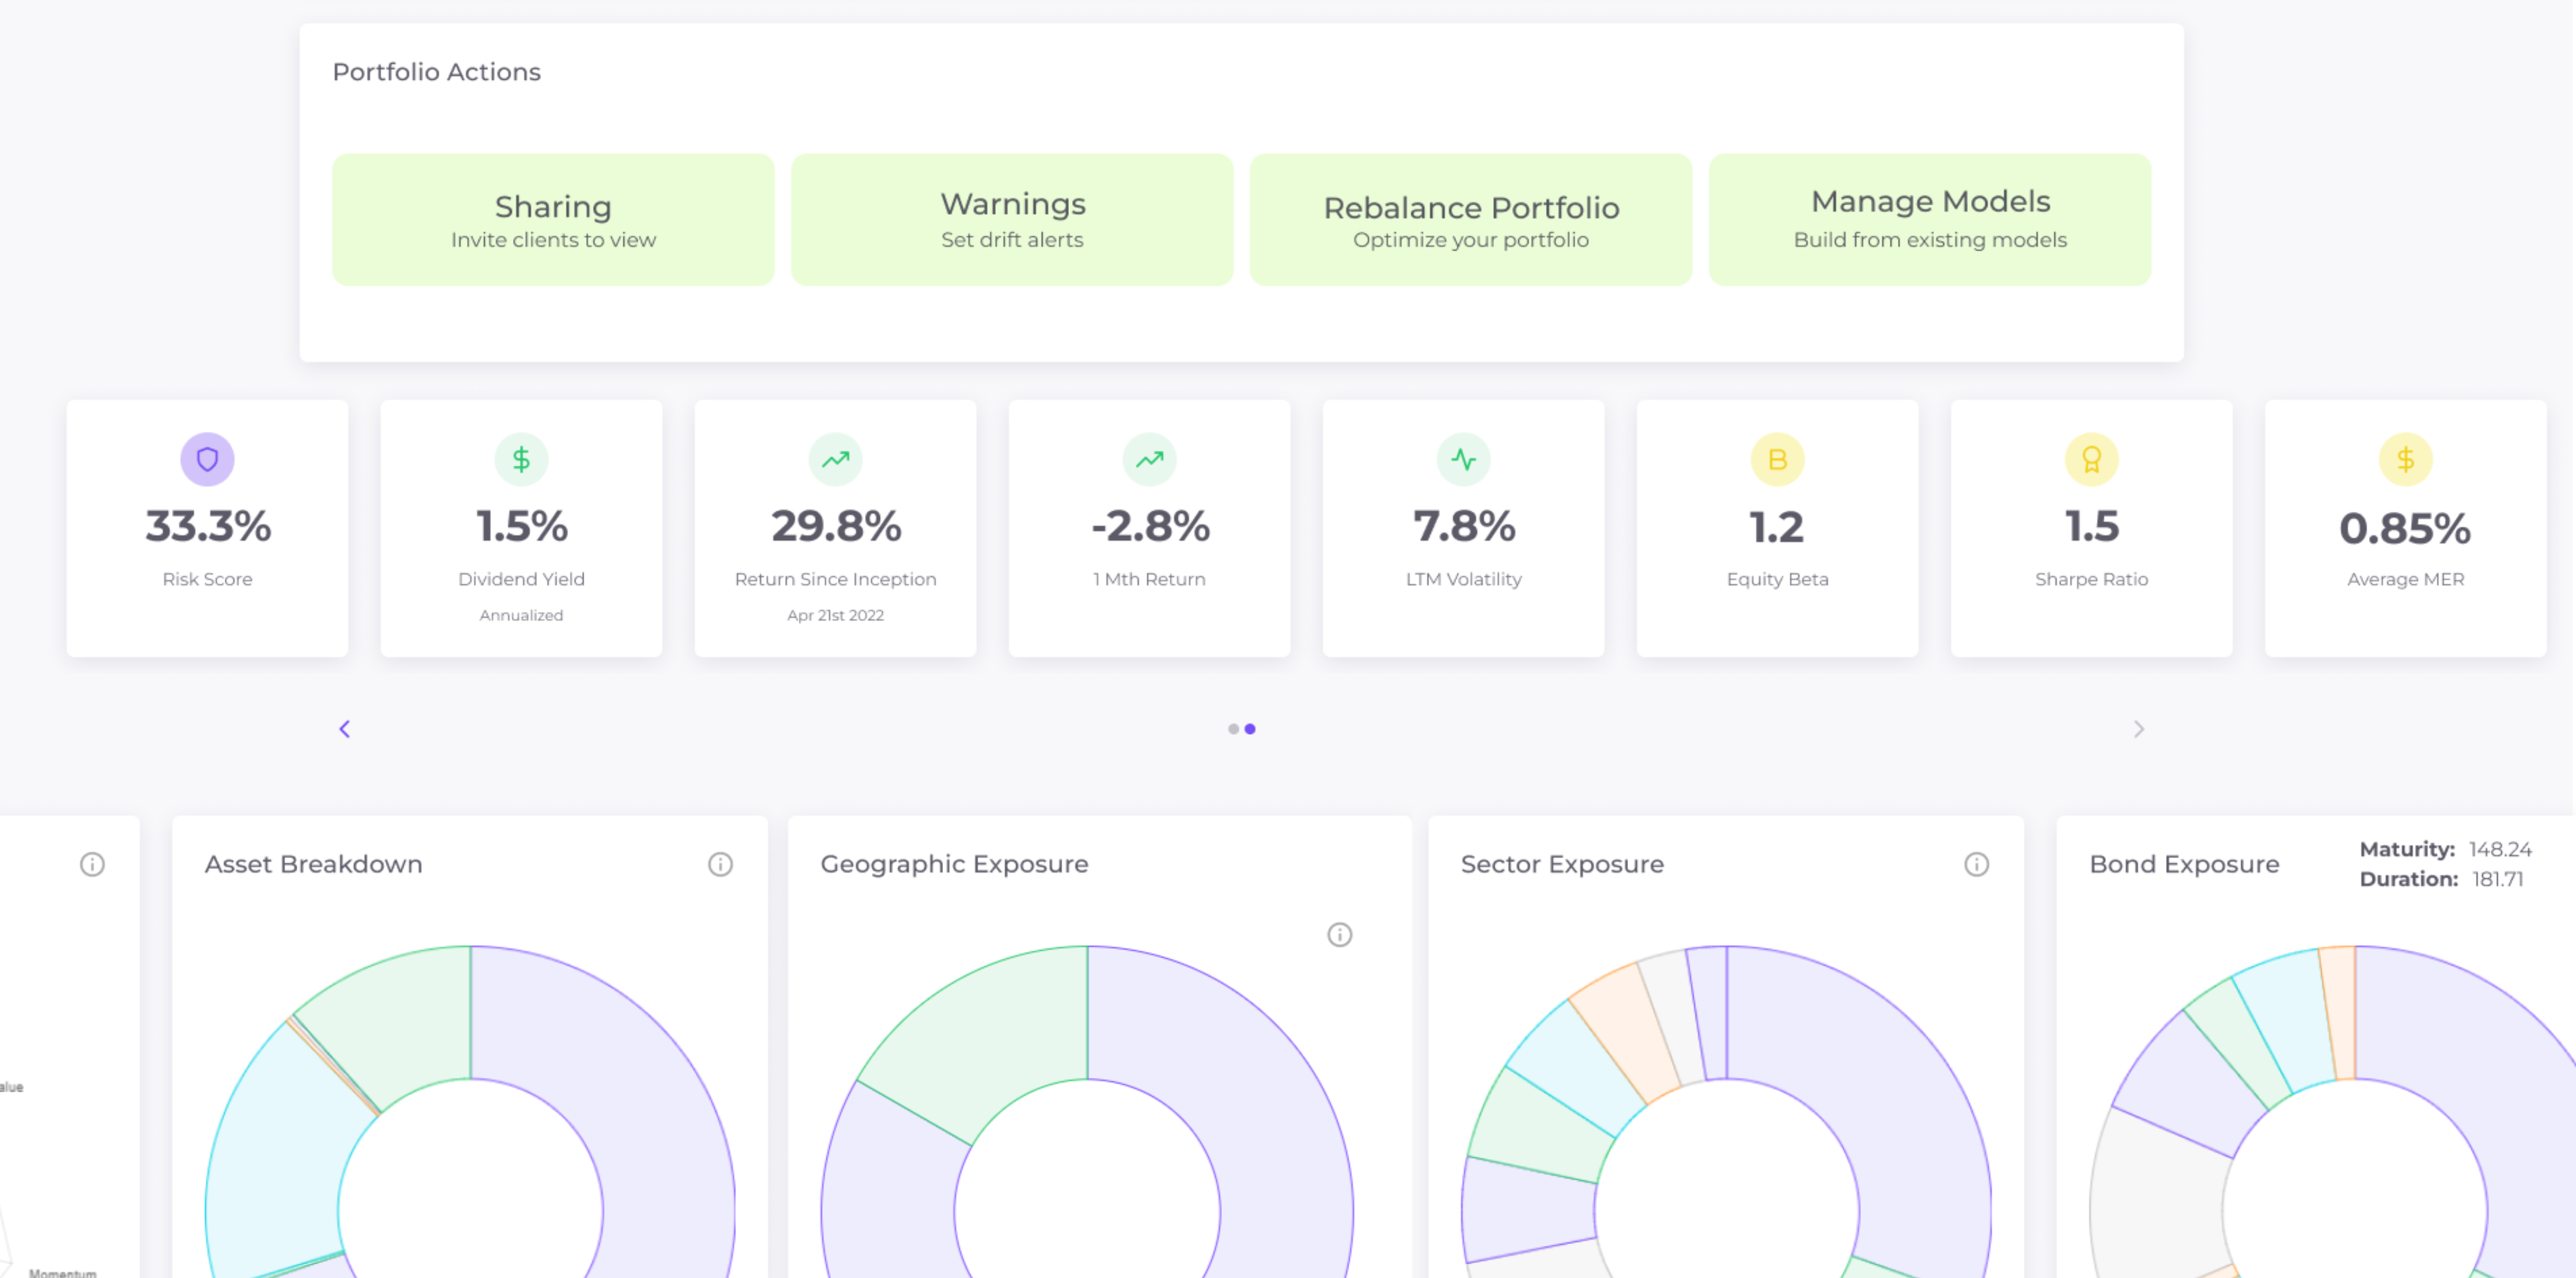Advance the carousel with the right chevron
This screenshot has height=1278, width=2576.
coord(2139,728)
